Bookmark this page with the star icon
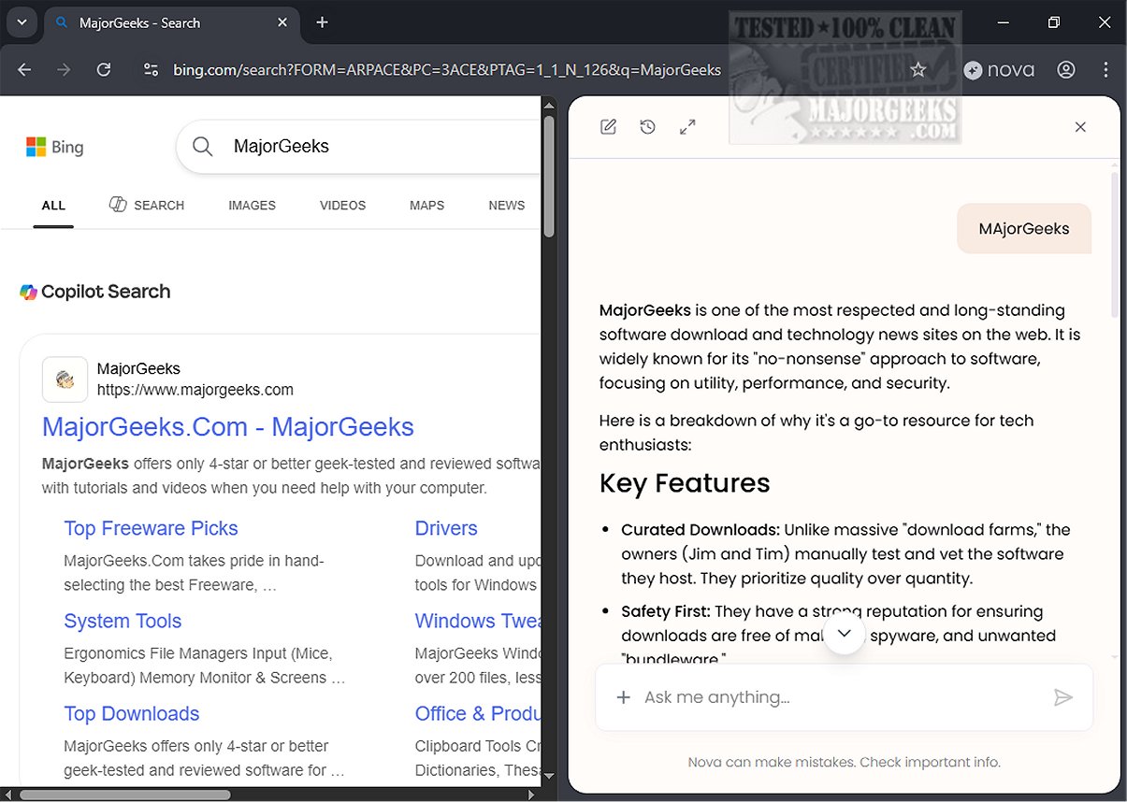 tap(918, 70)
